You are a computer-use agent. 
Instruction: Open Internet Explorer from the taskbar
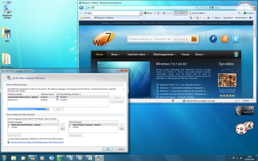60,158
